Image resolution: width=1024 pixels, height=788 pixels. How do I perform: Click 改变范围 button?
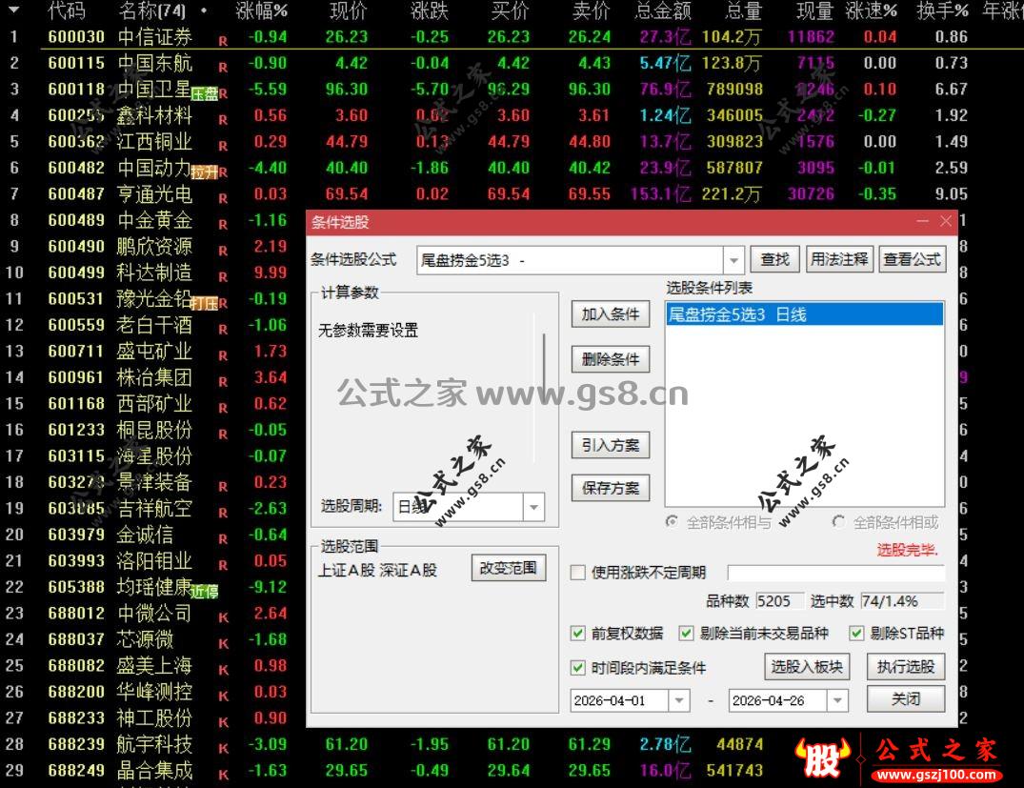(508, 568)
